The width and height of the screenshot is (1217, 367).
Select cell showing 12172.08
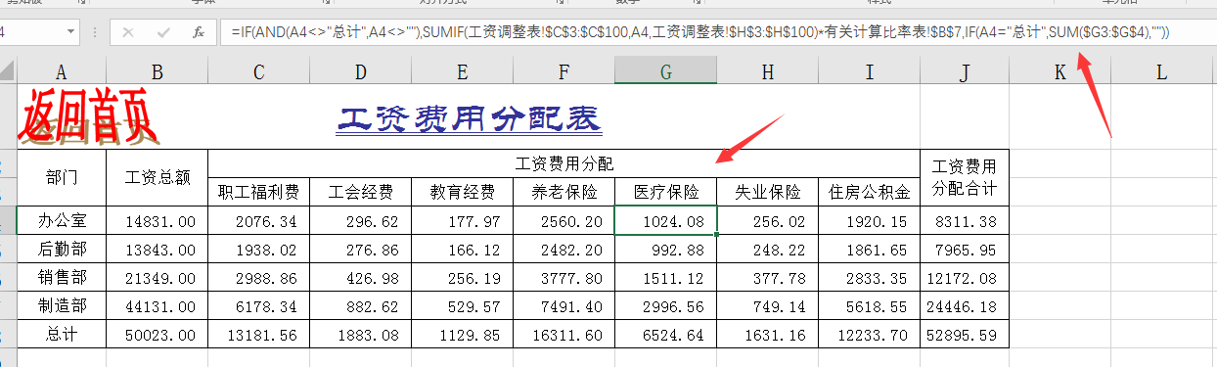pos(964,277)
